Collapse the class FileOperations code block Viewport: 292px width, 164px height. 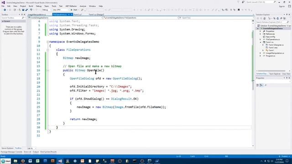click(x=48, y=50)
